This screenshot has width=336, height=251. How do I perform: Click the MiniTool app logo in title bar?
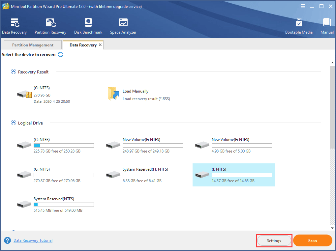coord(6,6)
